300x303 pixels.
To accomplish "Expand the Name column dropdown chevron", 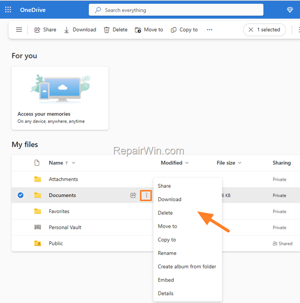I will (x=74, y=163).
